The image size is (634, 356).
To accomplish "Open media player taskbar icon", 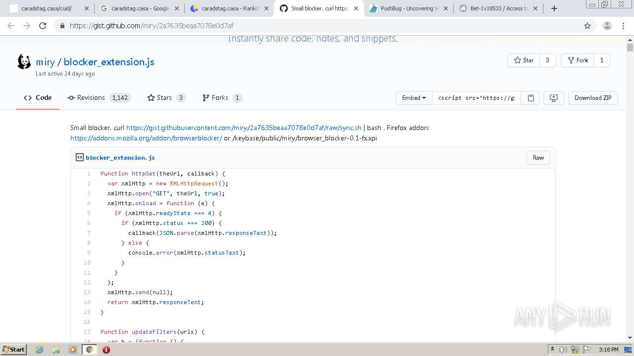I will [73, 350].
